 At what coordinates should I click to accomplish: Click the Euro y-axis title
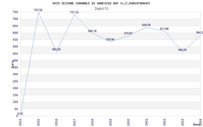[x=12, y=64]
